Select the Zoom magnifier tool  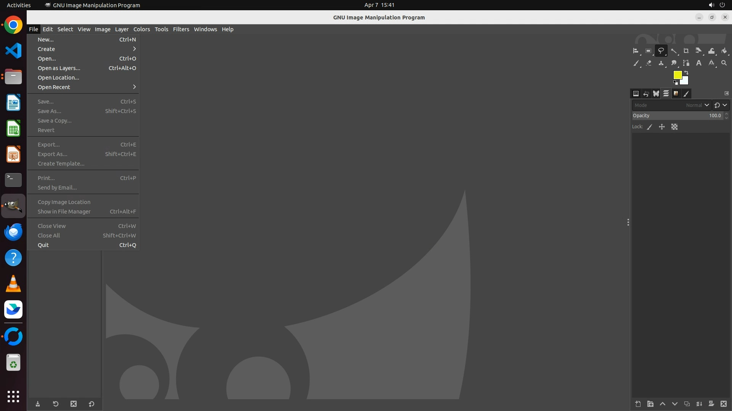724,63
